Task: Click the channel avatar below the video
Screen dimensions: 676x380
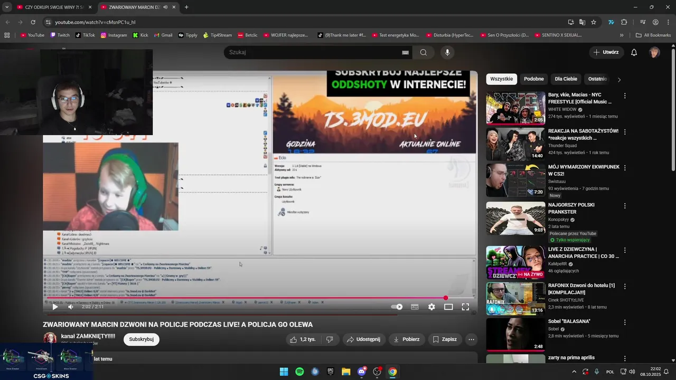Action: pyautogui.click(x=50, y=339)
